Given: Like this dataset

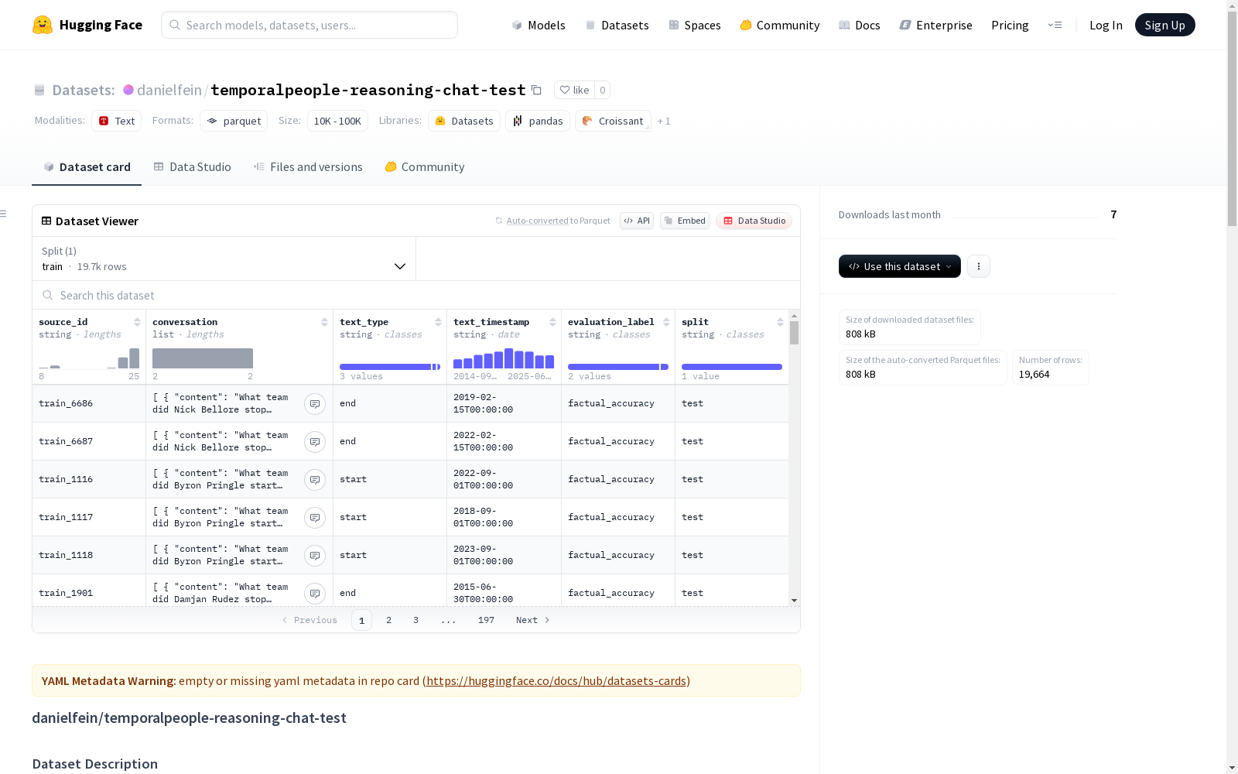Looking at the screenshot, I should [574, 90].
